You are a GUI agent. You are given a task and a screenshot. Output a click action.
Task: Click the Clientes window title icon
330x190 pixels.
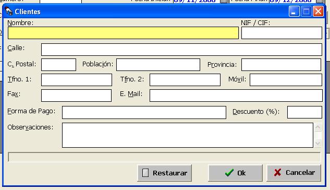pyautogui.click(x=9, y=11)
